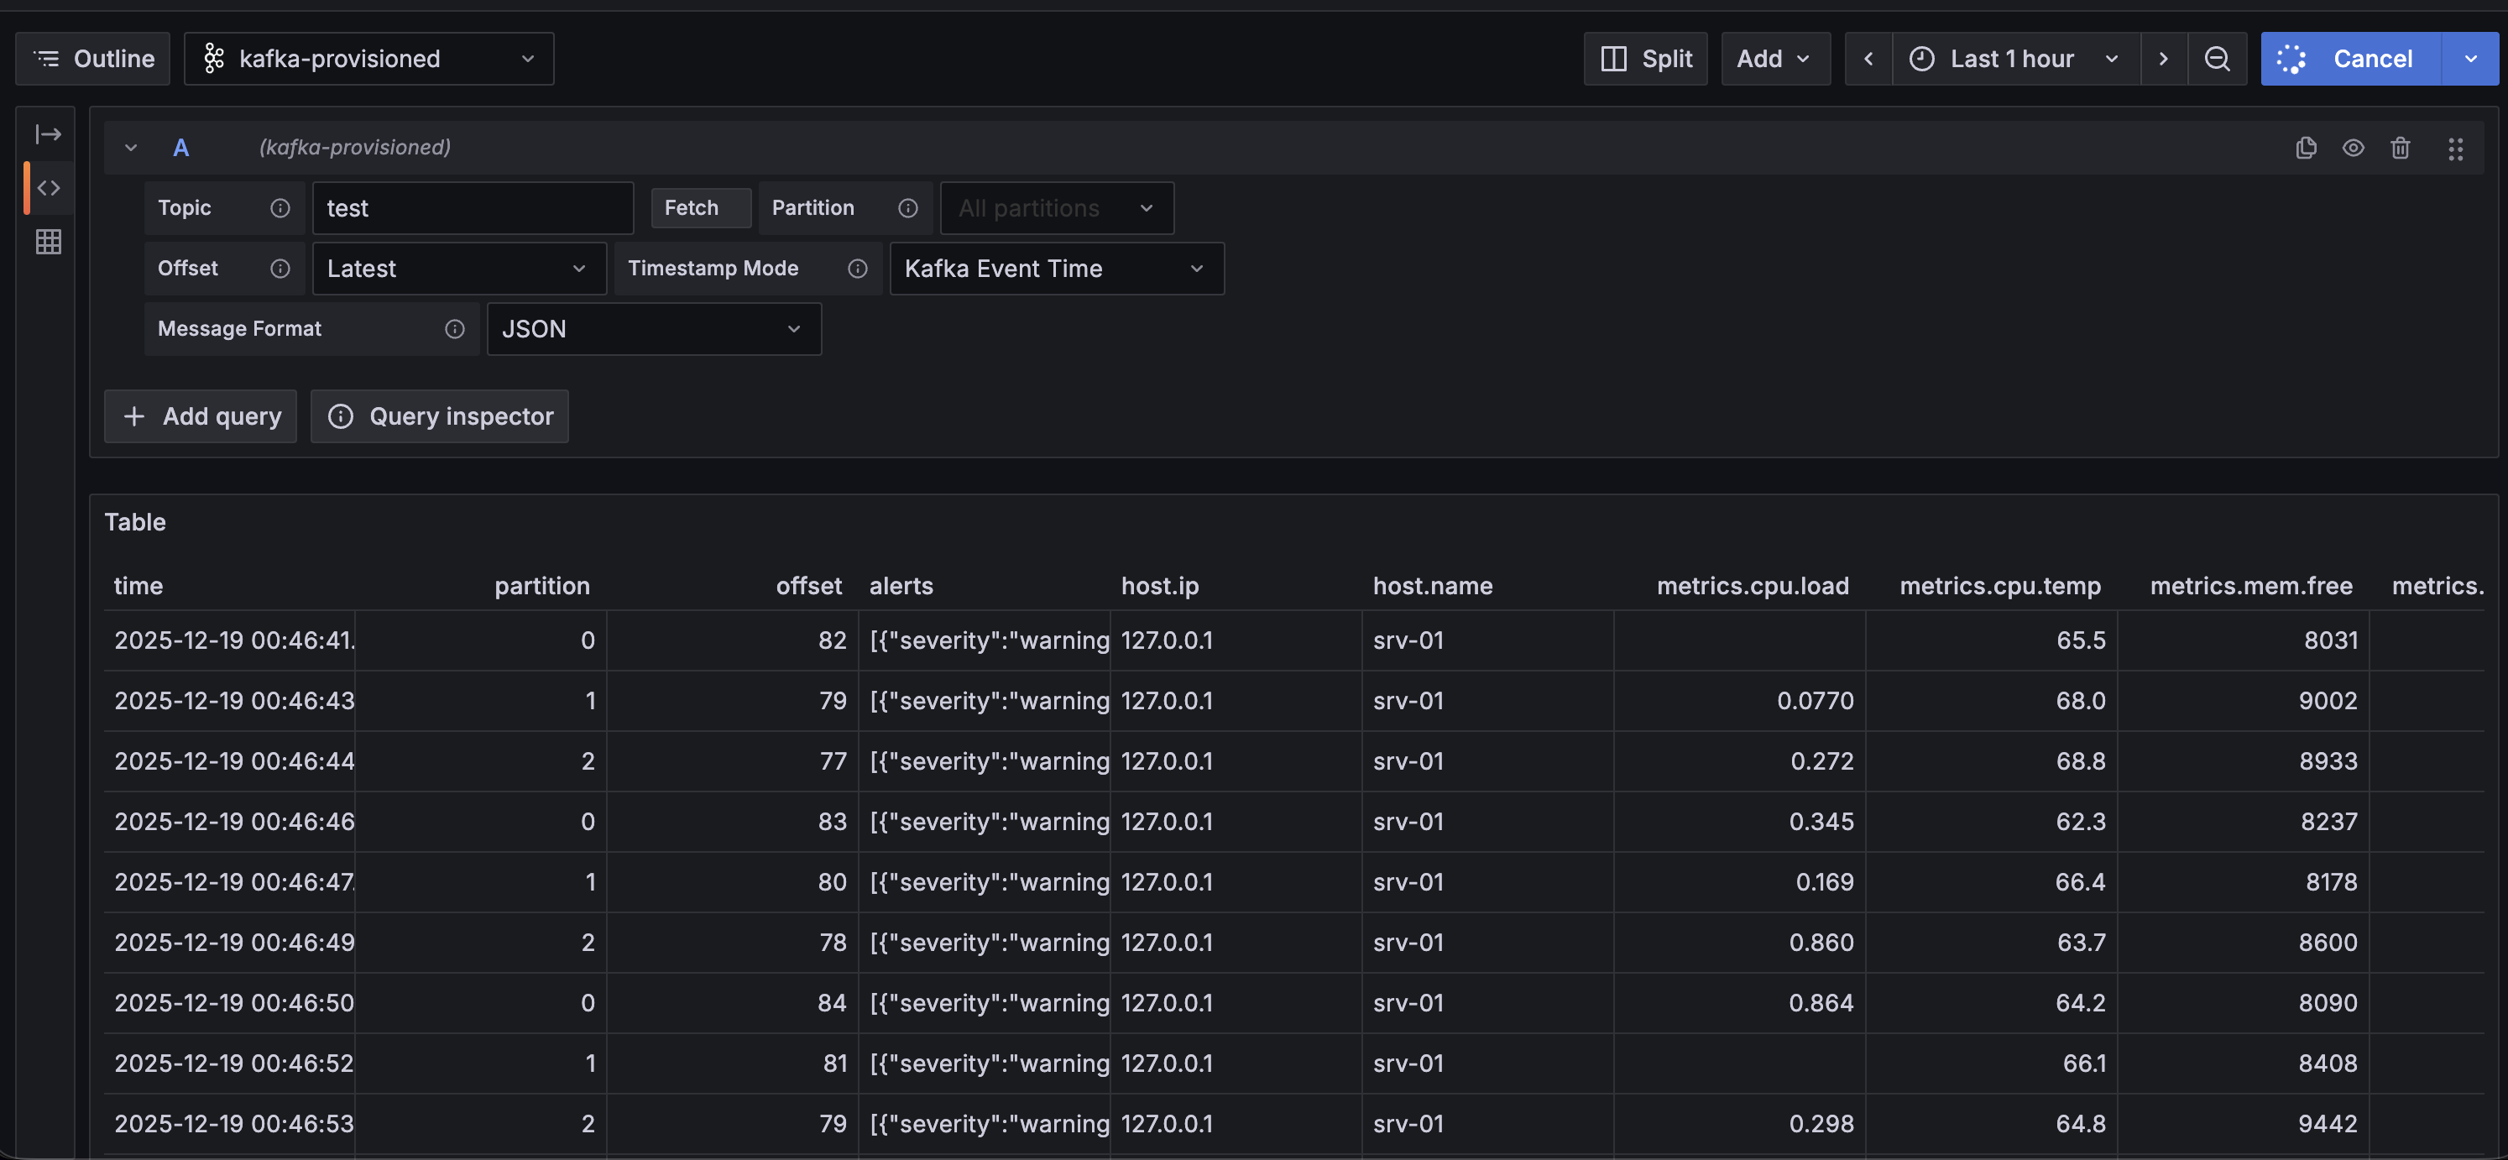The height and width of the screenshot is (1160, 2508).
Task: Toggle query A visibility eye
Action: pos(2354,147)
